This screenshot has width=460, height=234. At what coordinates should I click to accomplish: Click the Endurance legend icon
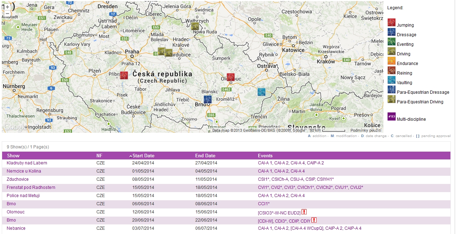pyautogui.click(x=391, y=61)
